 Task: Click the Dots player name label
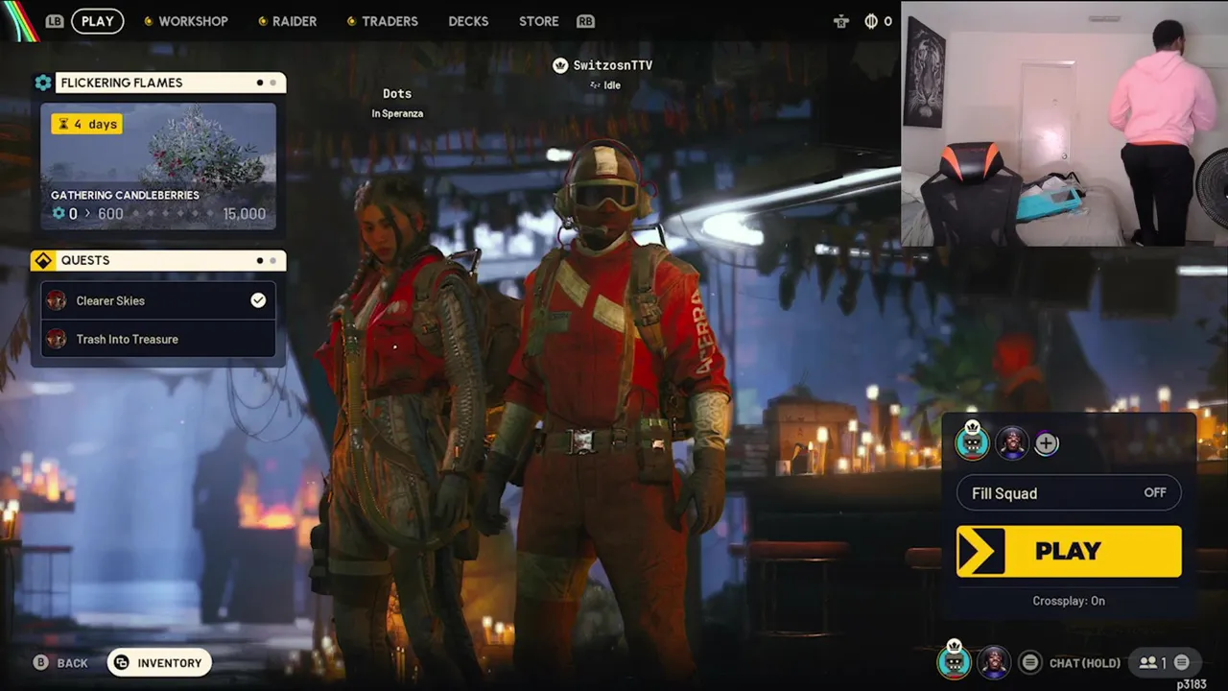[x=397, y=93]
